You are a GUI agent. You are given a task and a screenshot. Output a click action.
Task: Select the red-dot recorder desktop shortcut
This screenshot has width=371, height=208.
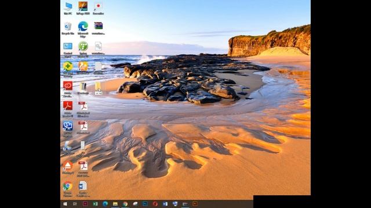point(98,8)
